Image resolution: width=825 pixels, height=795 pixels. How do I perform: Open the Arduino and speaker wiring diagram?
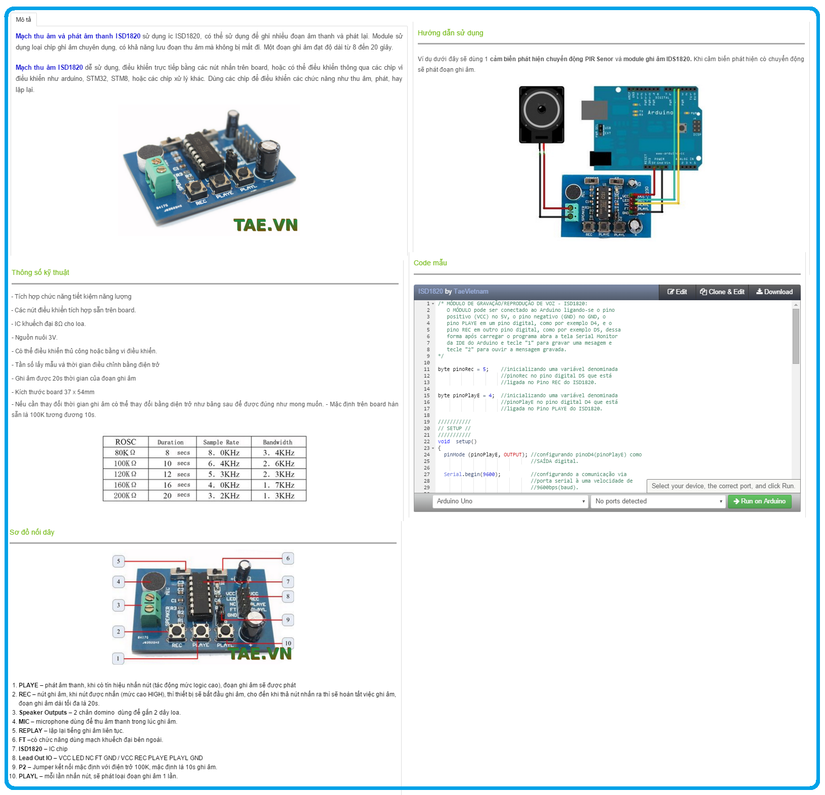coord(610,161)
